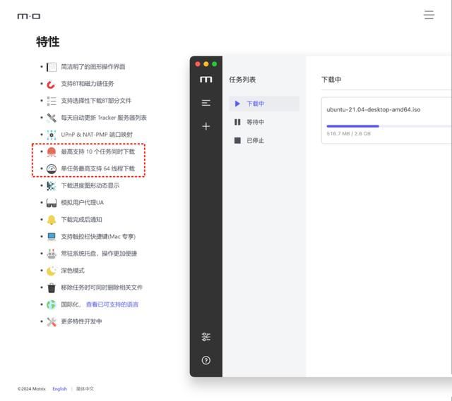The width and height of the screenshot is (452, 401).
Task: Click the plus icon to add task
Action: pos(206,126)
